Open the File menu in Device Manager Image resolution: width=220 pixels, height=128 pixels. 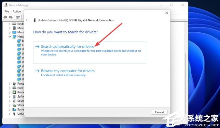point(6,11)
